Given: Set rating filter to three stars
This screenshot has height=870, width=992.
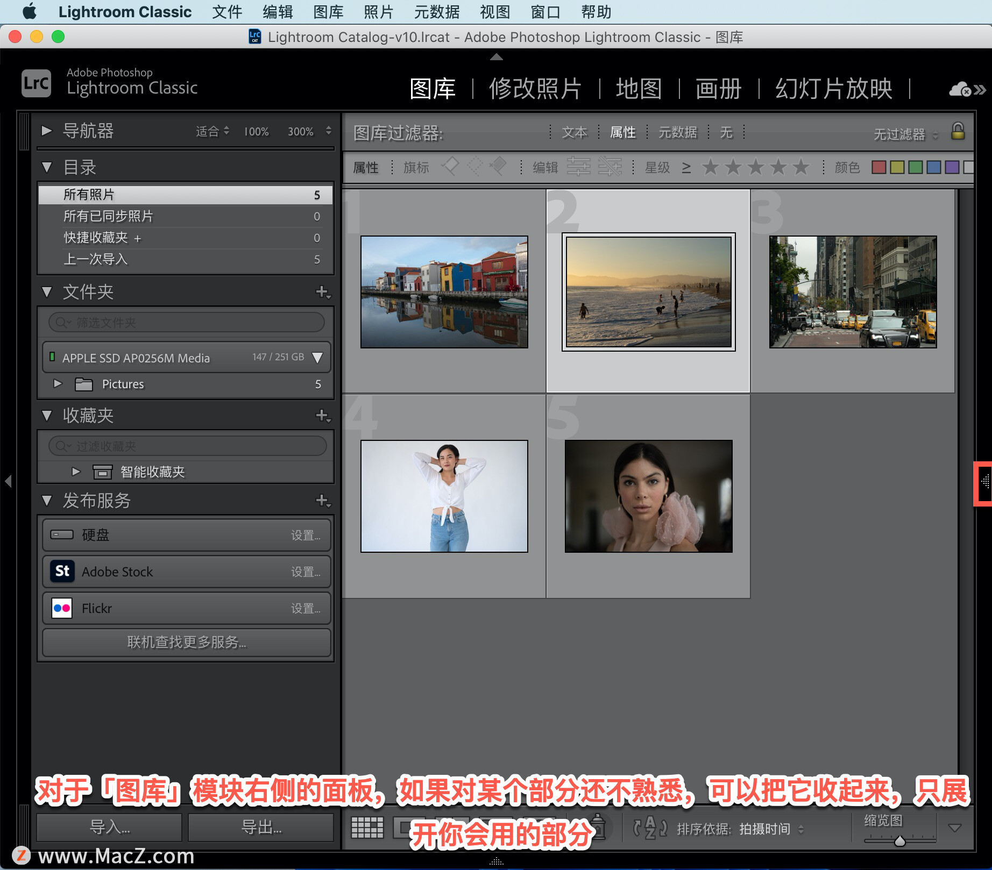Looking at the screenshot, I should pos(756,167).
